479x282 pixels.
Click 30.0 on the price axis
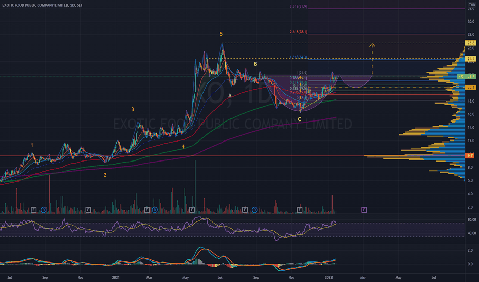tap(471, 22)
